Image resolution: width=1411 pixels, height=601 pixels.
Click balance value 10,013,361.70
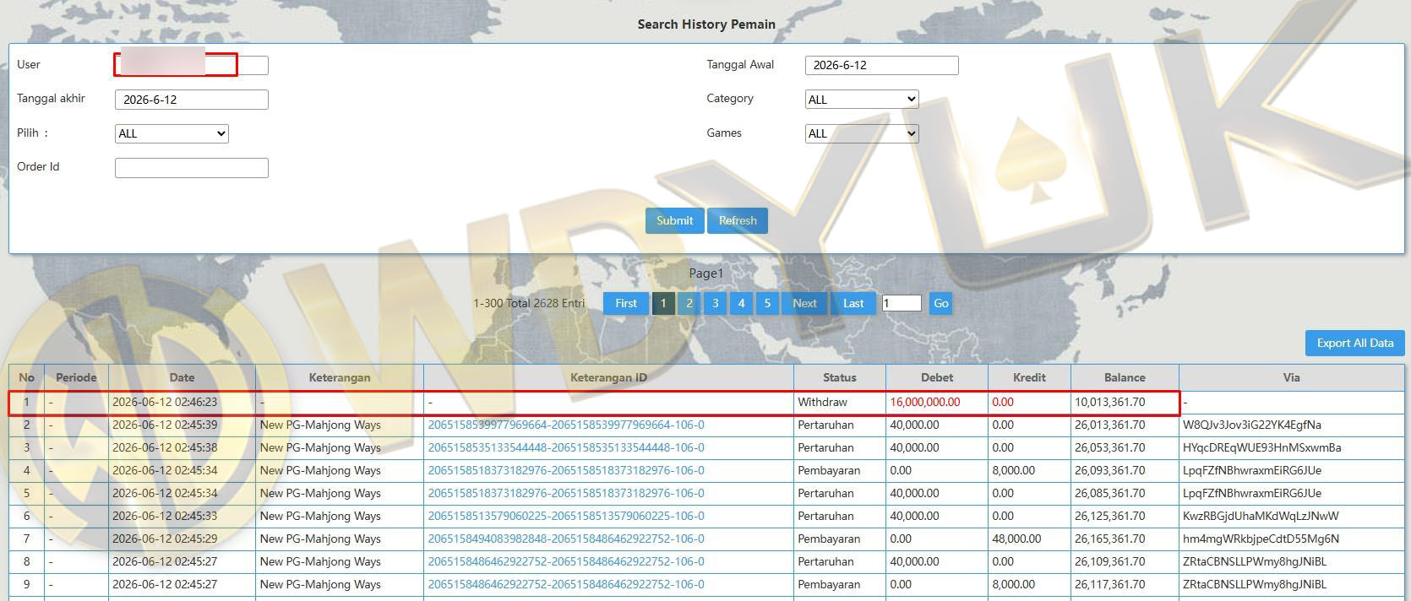[1109, 402]
